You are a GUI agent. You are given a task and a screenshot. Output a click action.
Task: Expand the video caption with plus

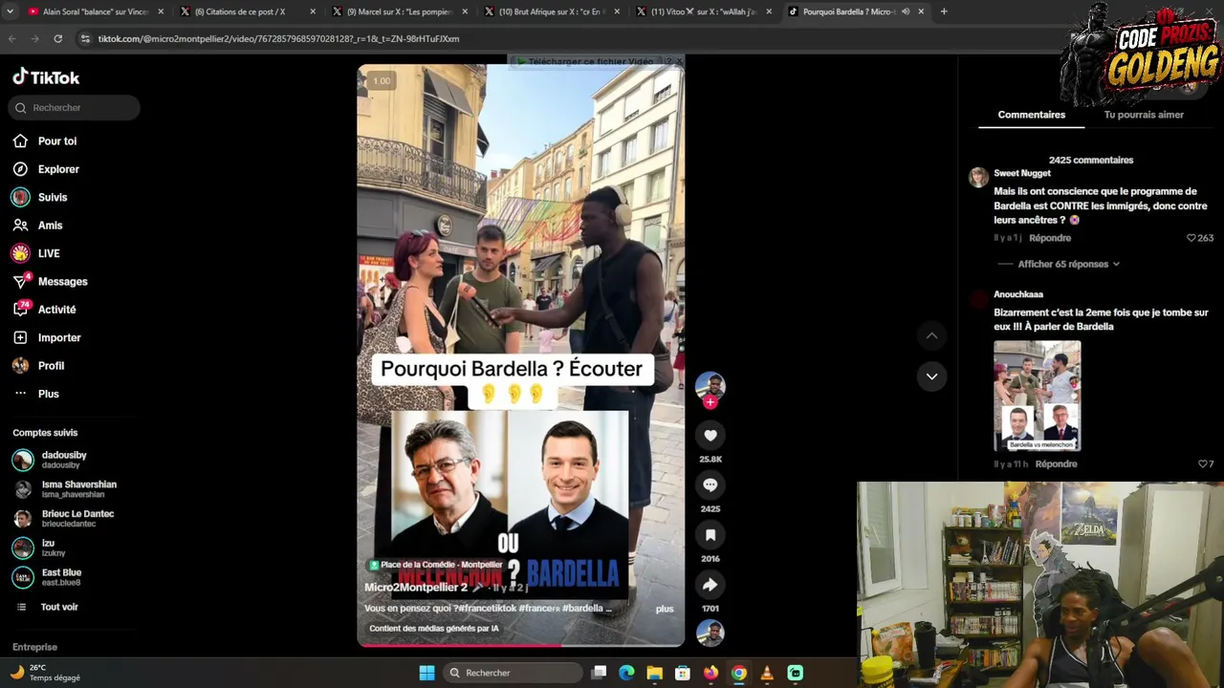665,609
